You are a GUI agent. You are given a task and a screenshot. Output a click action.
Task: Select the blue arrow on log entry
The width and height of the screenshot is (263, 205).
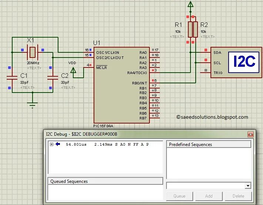tap(58, 144)
